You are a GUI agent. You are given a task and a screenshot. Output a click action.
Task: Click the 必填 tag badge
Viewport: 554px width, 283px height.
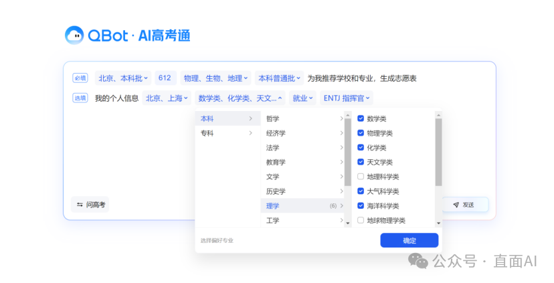(x=80, y=78)
